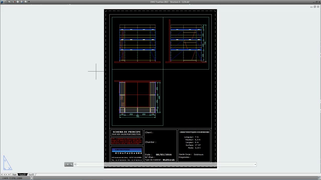
Task: Click the 'Hauteur: 6,3 m' line
Action: click(x=193, y=140)
